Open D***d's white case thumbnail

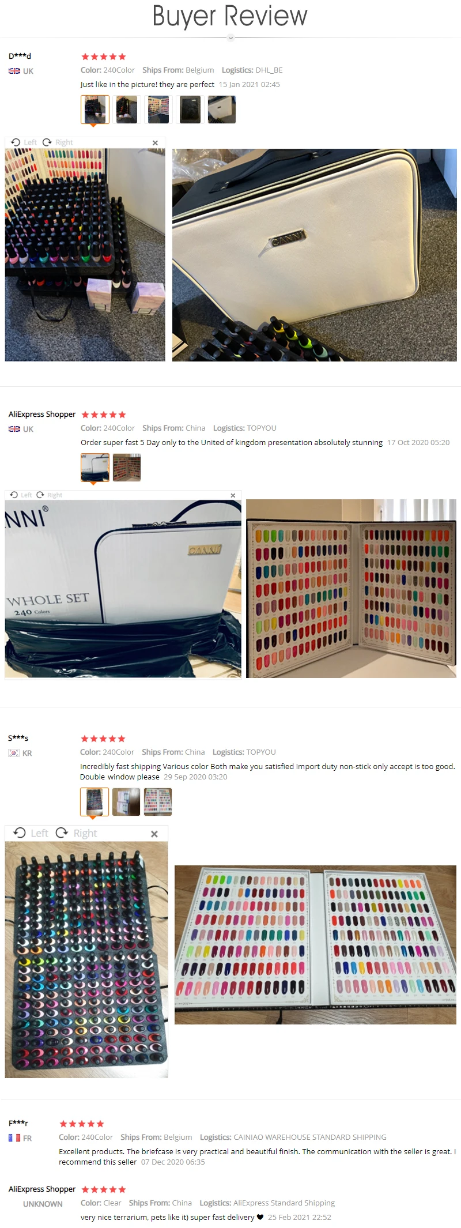pos(222,110)
